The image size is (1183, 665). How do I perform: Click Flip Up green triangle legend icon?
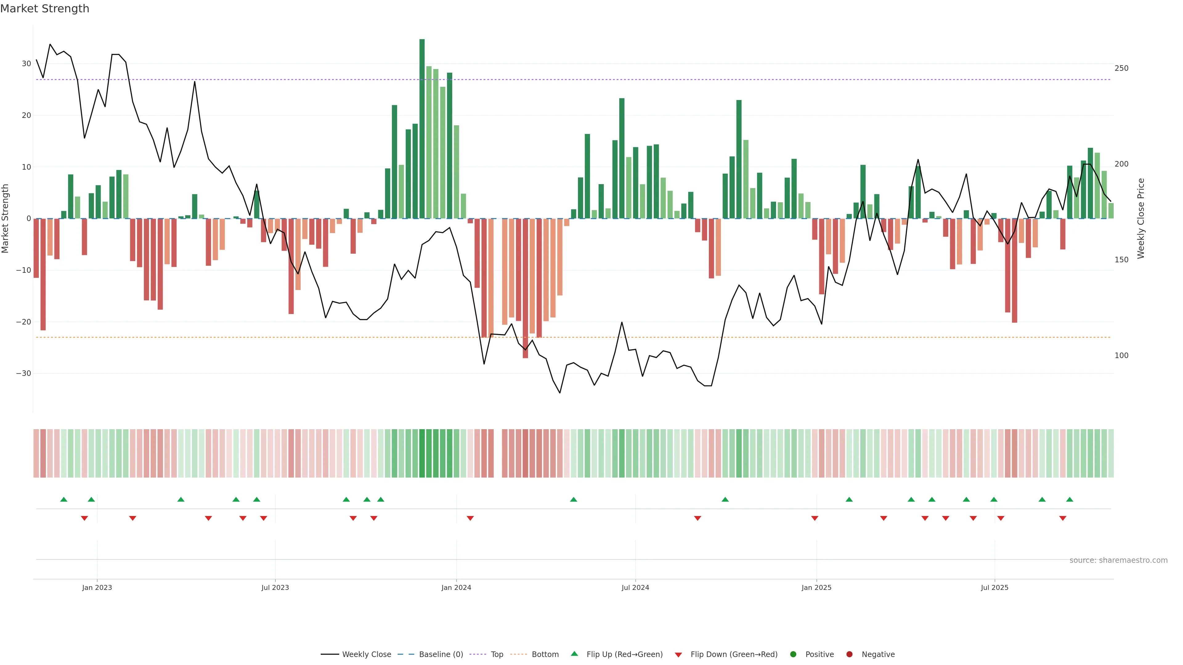(574, 654)
